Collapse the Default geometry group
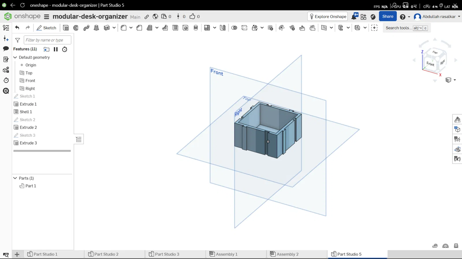The image size is (462, 259). coord(15,57)
